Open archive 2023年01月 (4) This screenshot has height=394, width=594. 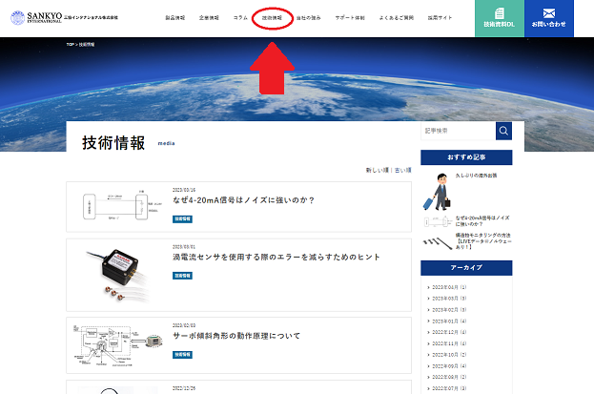pos(449,321)
